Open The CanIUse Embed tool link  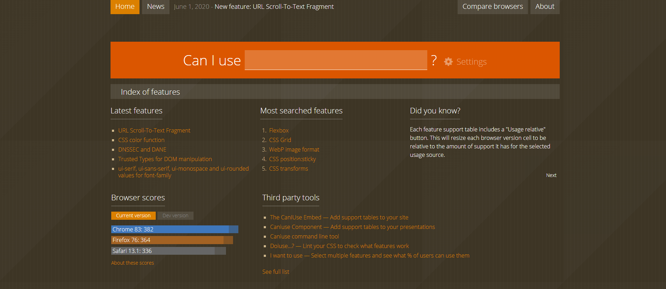tap(339, 217)
